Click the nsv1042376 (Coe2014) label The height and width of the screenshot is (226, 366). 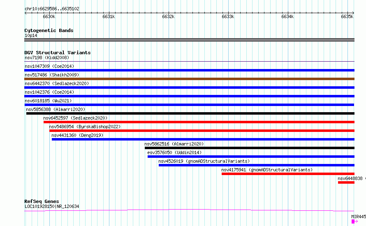tap(49, 92)
